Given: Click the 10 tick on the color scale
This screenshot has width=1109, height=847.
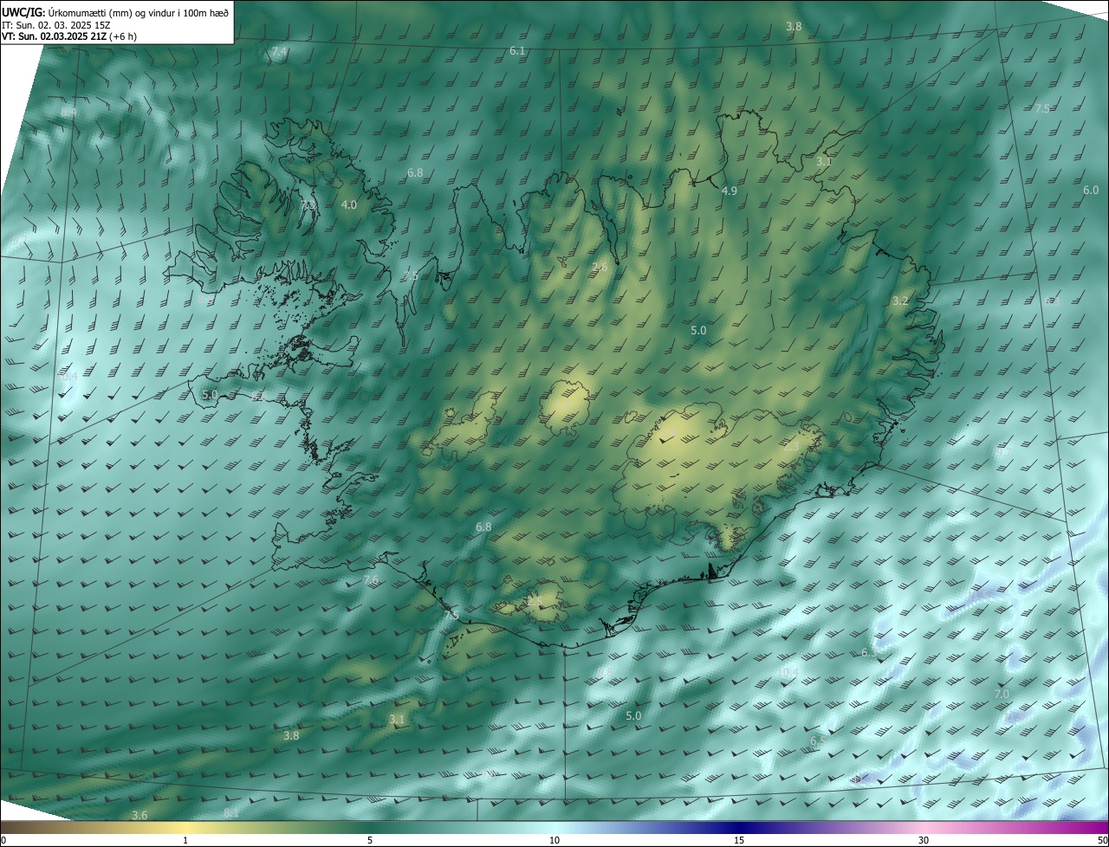Looking at the screenshot, I should pyautogui.click(x=554, y=841).
